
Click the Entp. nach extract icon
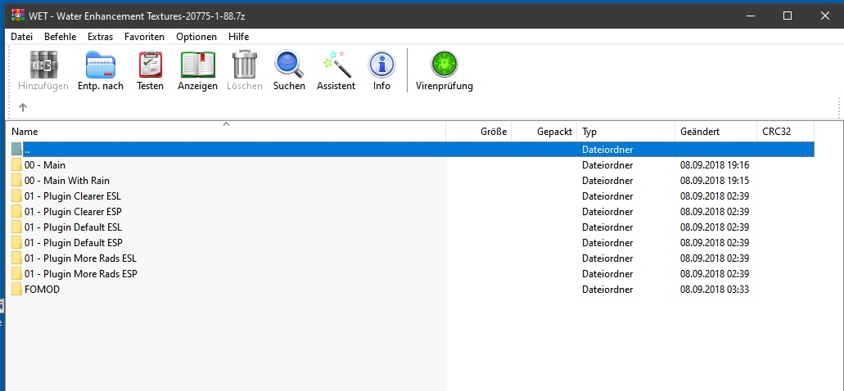(101, 70)
